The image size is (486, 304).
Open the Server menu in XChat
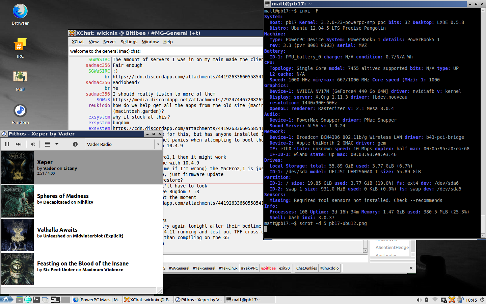click(109, 42)
